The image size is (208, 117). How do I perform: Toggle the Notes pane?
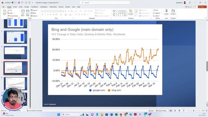coord(151,110)
